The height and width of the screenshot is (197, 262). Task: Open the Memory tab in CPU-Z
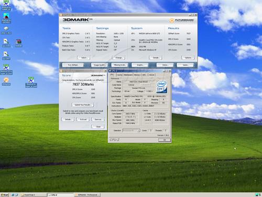137,75
